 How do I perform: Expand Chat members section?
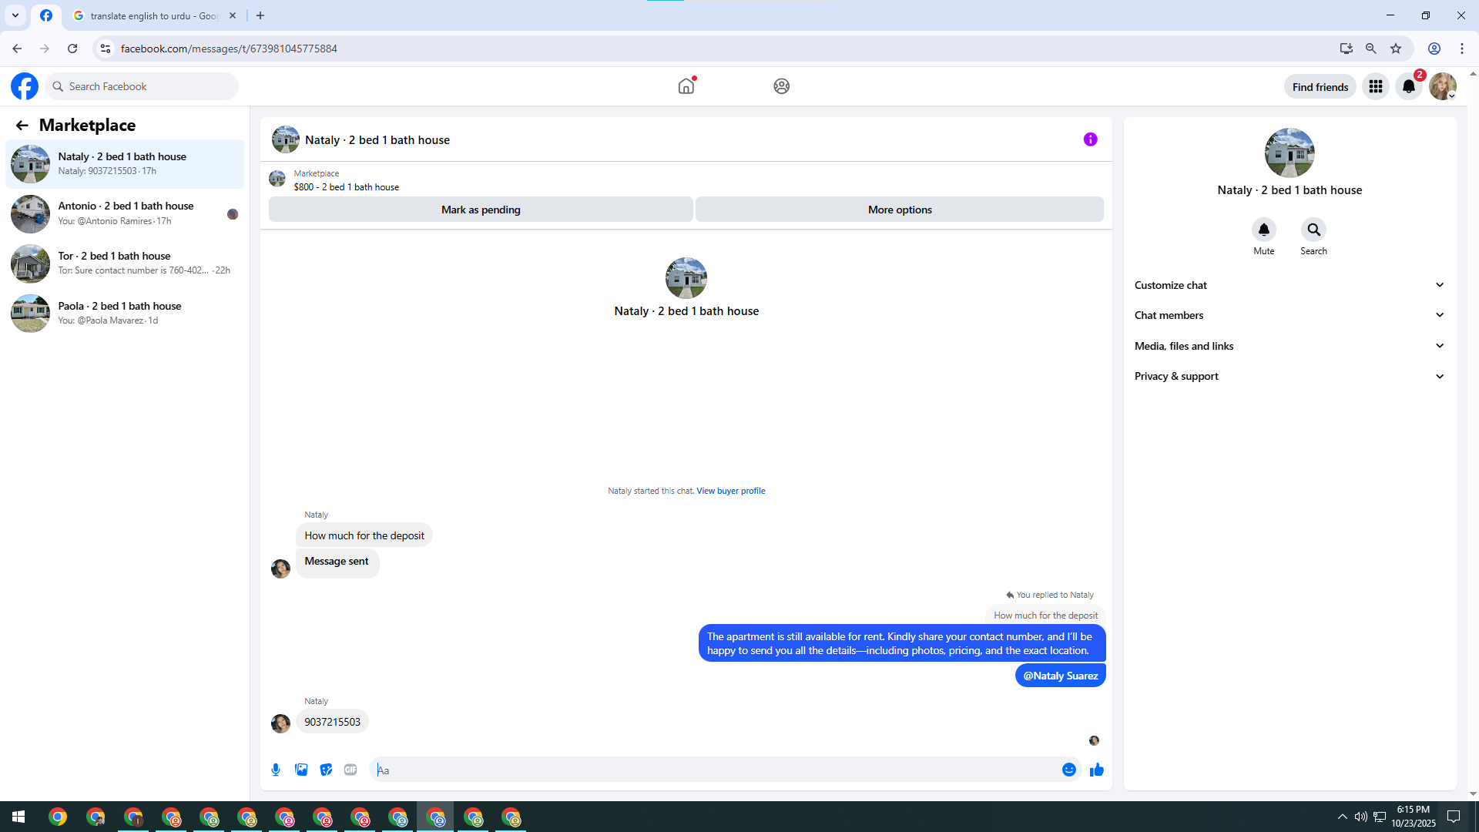click(x=1289, y=315)
